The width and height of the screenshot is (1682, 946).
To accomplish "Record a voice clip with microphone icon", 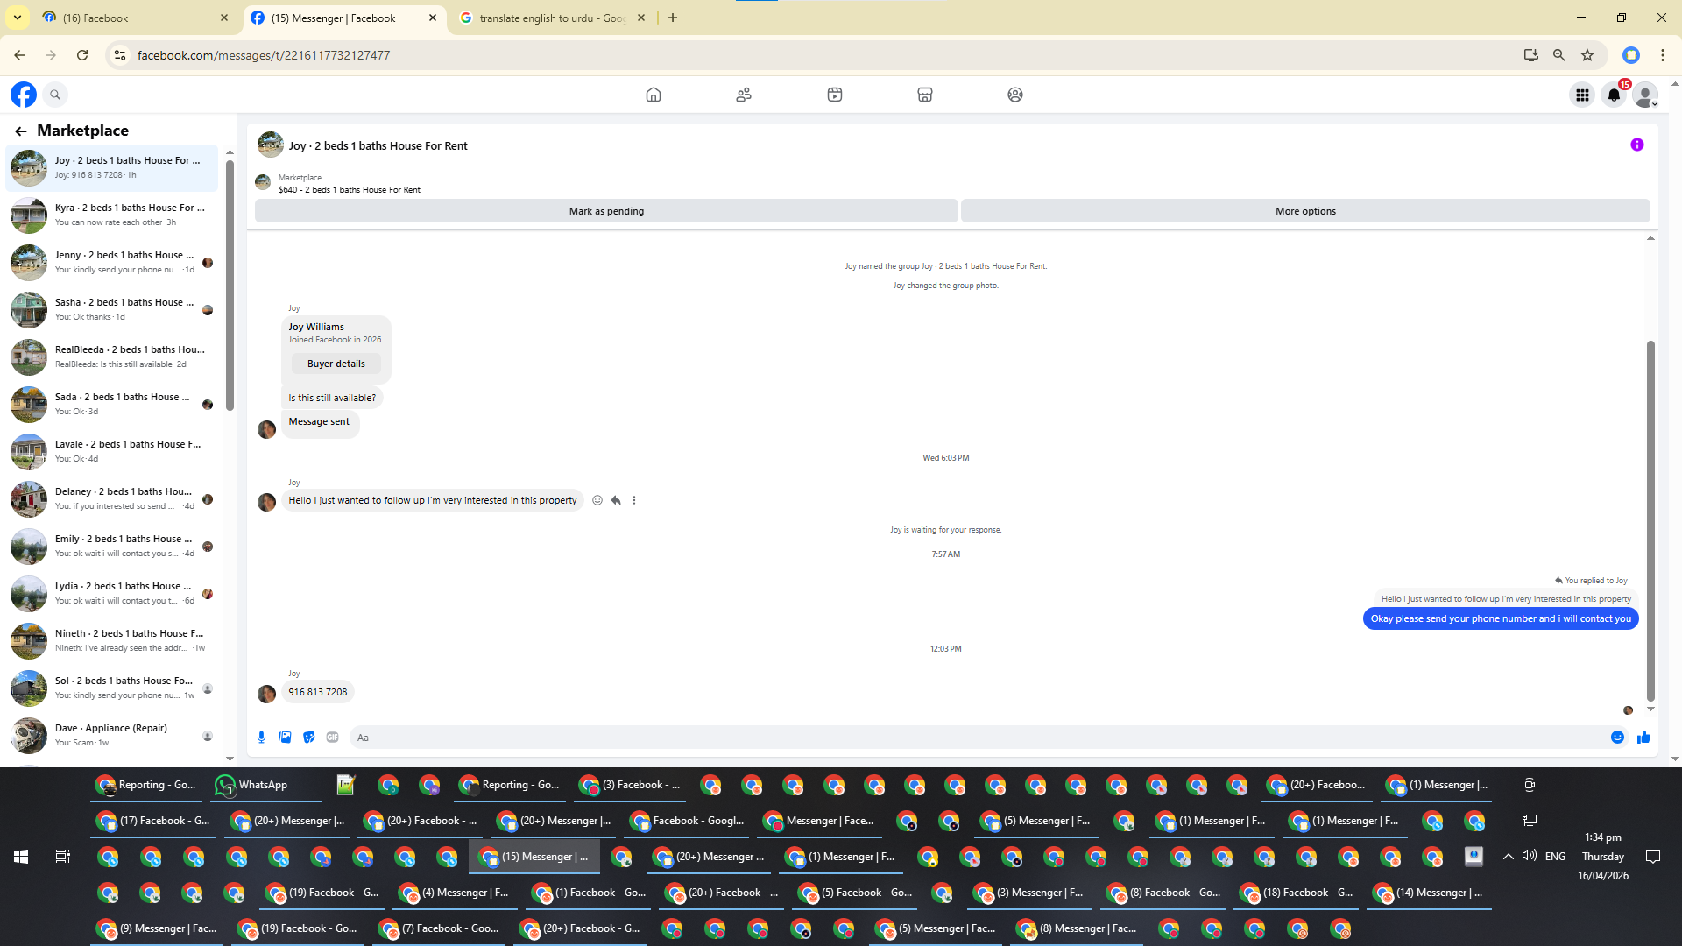I will click(x=262, y=738).
